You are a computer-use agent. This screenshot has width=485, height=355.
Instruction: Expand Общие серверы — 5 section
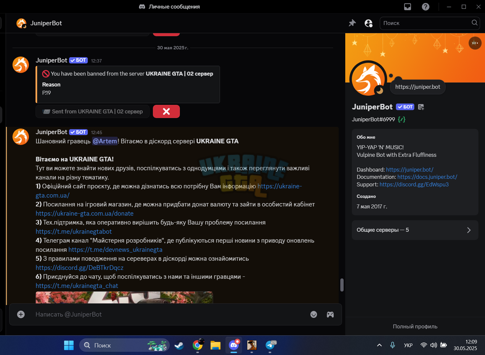(415, 230)
